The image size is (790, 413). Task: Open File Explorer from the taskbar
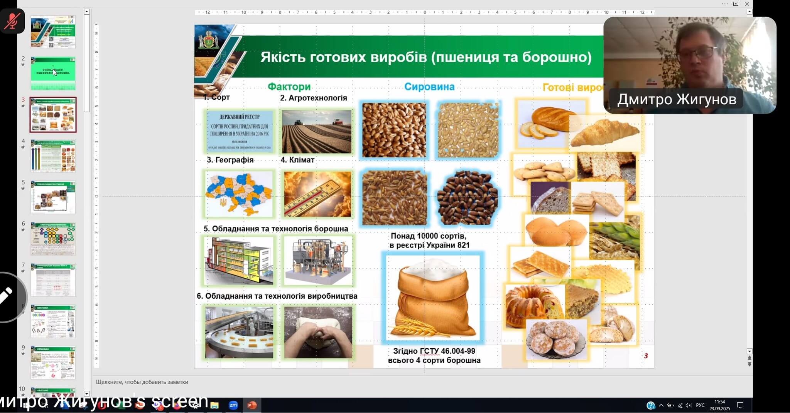[x=214, y=405]
